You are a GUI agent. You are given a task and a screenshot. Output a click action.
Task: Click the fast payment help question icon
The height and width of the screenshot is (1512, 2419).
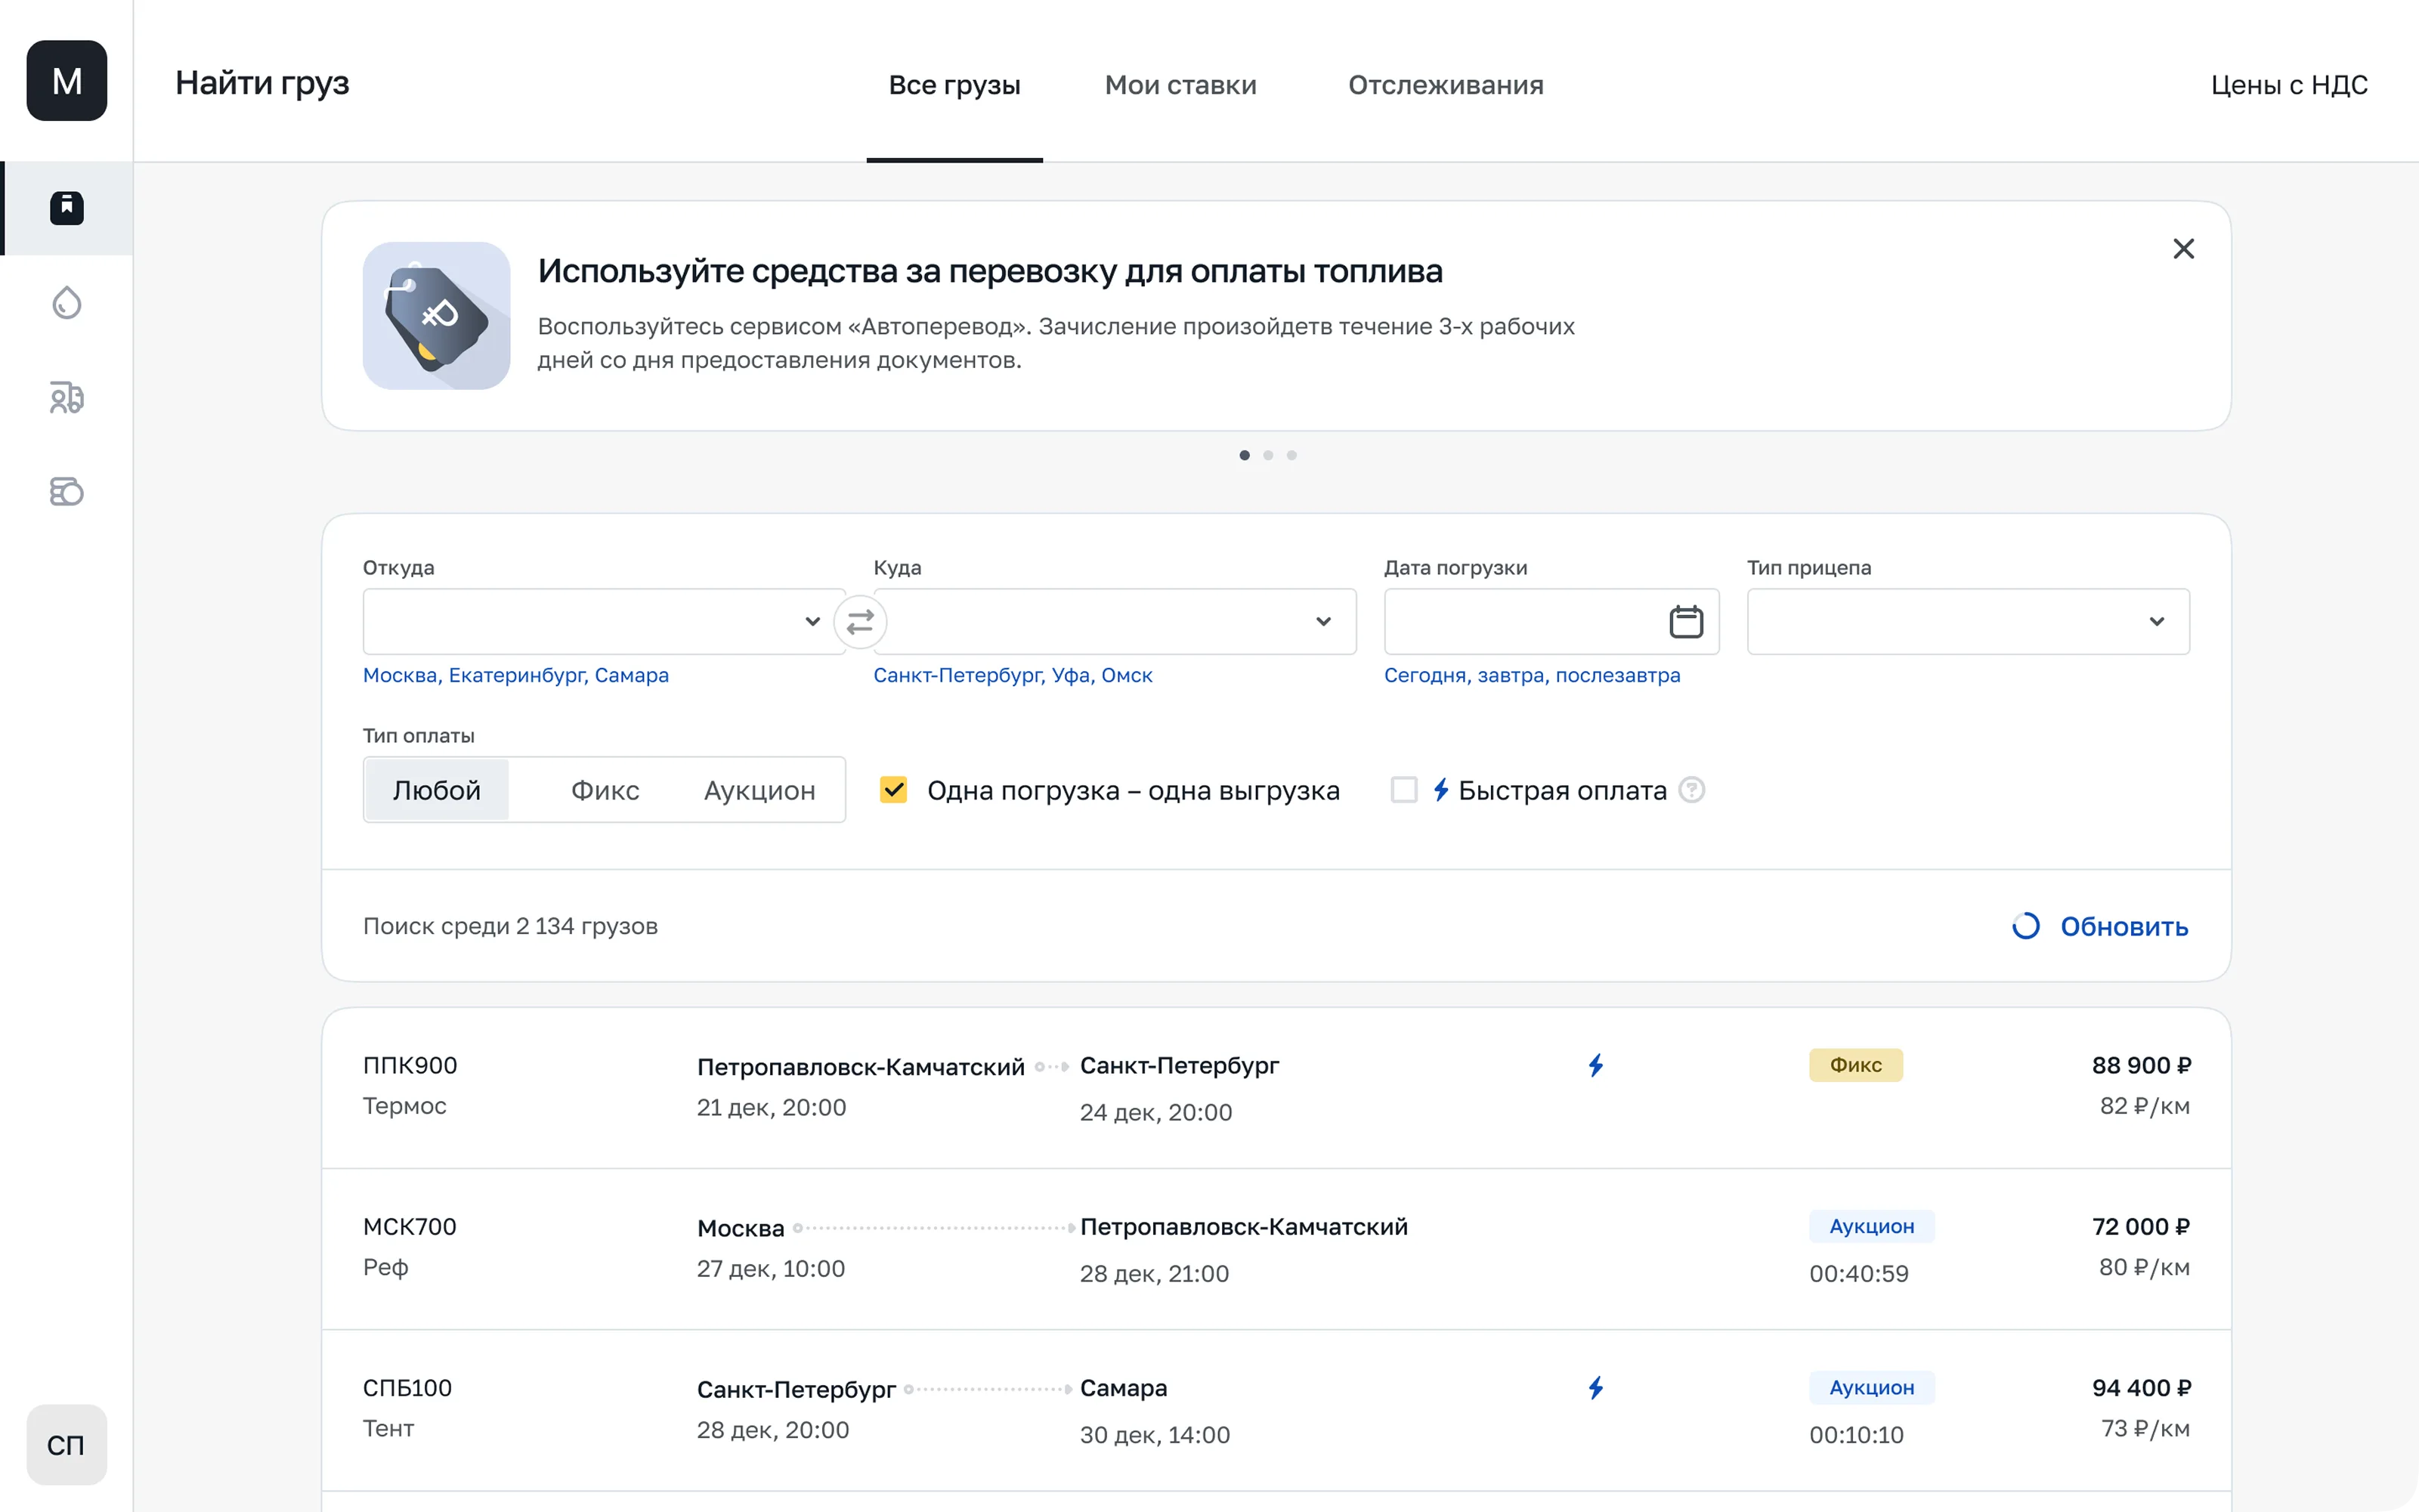[1692, 790]
